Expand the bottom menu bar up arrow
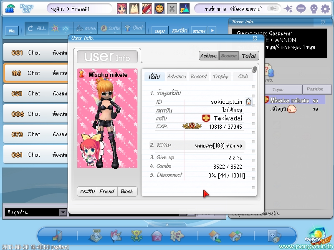The height and width of the screenshot is (250, 334). (167, 225)
